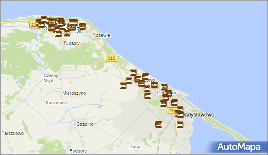The image size is (268, 155).
Task: Click the Władysławowo town label
Action: [198, 115]
